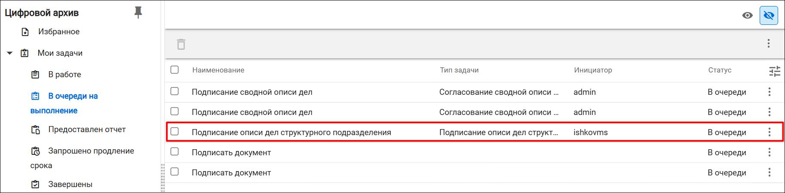Check the box for Подписание описи дел структурного подразделения

pos(174,131)
